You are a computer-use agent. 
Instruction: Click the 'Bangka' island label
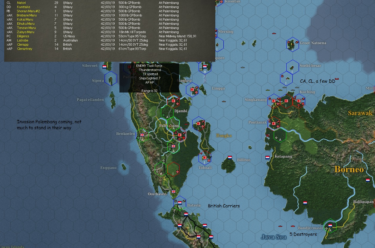[x=224, y=135]
